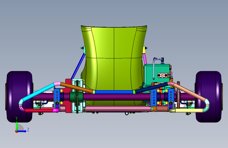Select the red lower-left tube segment

click(x=39, y=110)
